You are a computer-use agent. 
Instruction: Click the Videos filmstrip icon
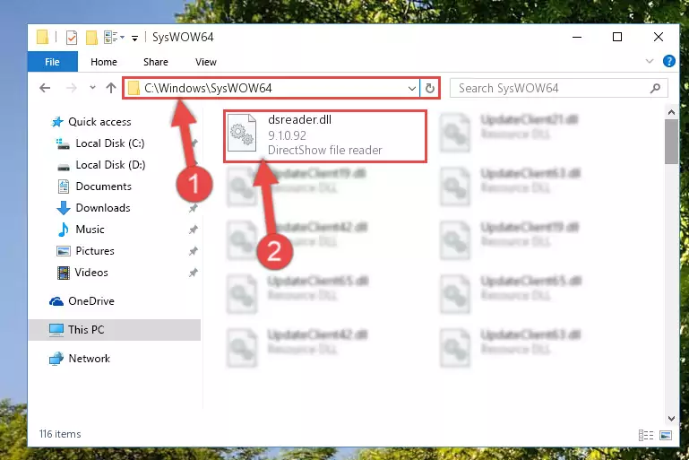tap(64, 273)
